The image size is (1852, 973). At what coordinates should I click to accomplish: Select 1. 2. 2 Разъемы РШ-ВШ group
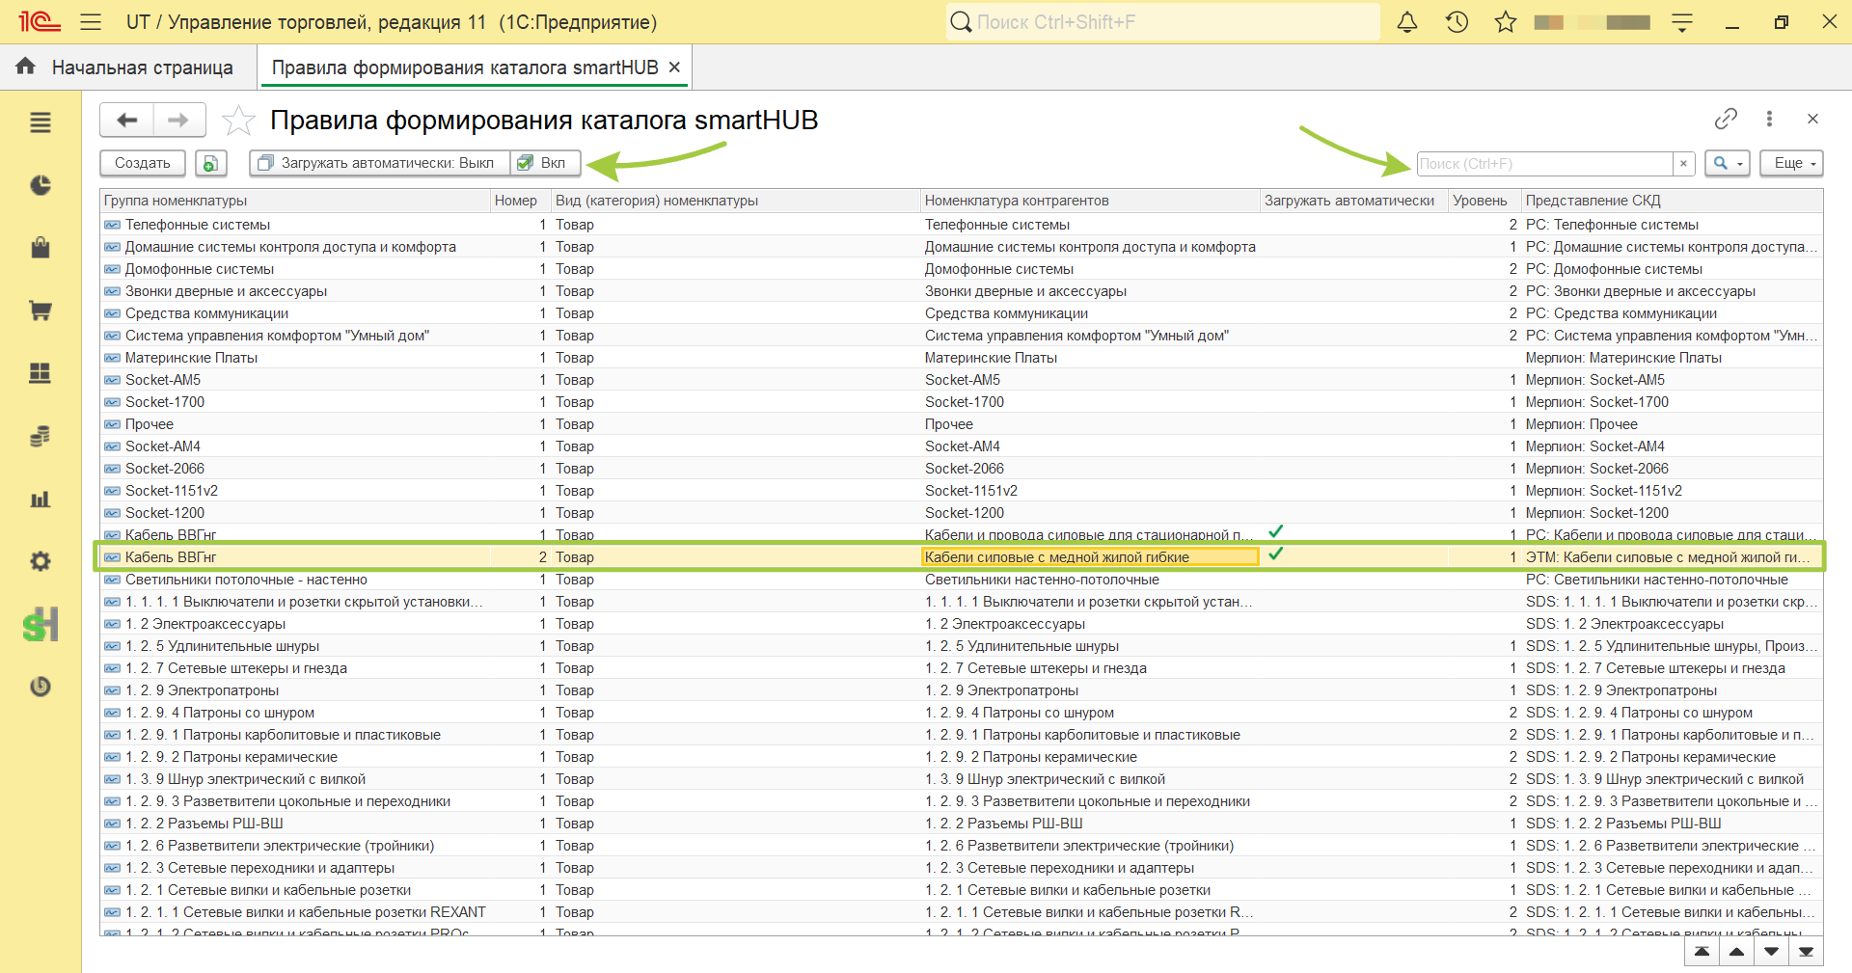[961, 824]
